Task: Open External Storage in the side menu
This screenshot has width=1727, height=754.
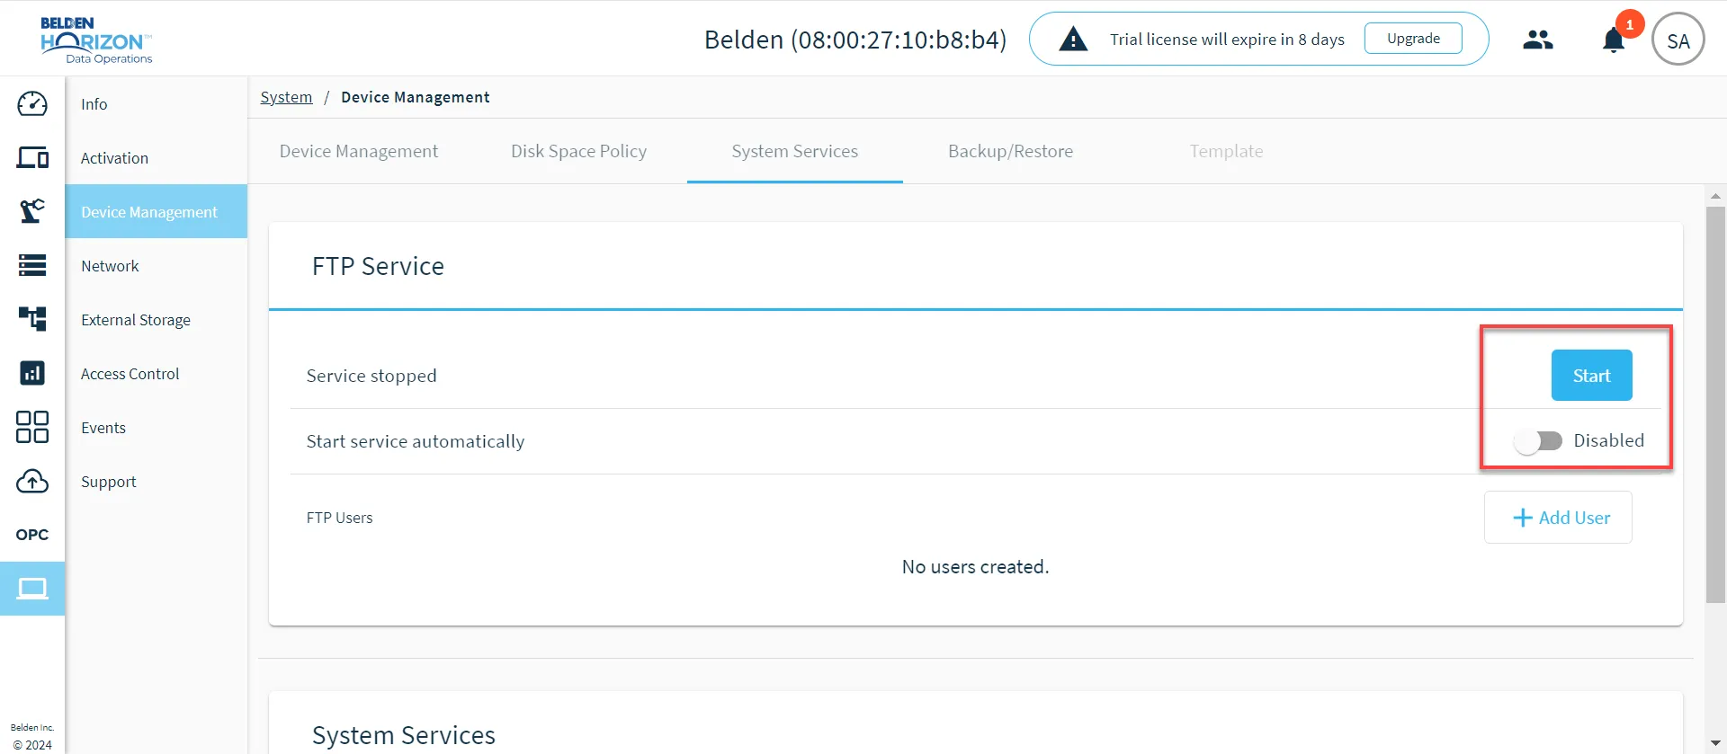Action: point(156,320)
